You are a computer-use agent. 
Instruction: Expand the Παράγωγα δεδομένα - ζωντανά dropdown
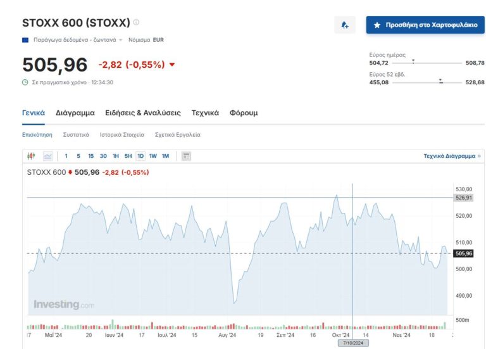(121, 40)
